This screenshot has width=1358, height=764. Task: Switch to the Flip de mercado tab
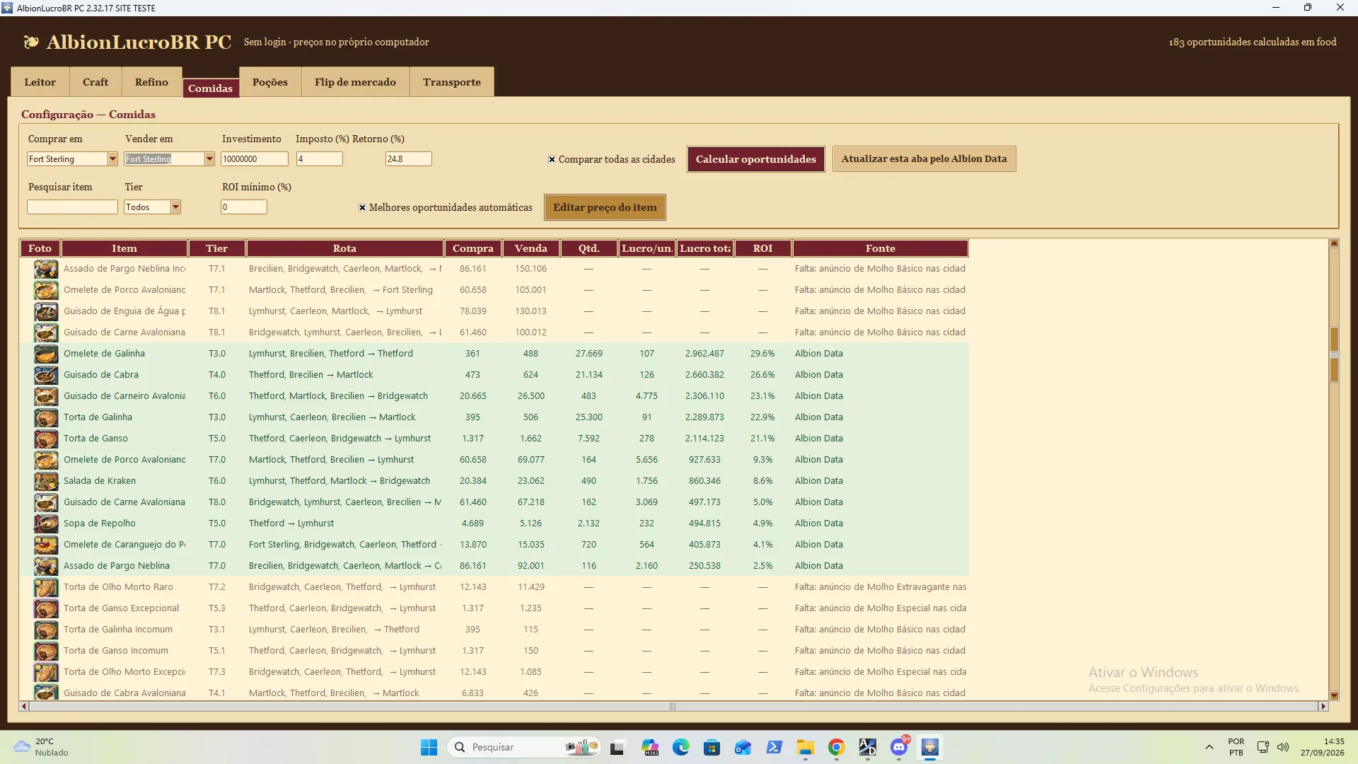pos(355,82)
